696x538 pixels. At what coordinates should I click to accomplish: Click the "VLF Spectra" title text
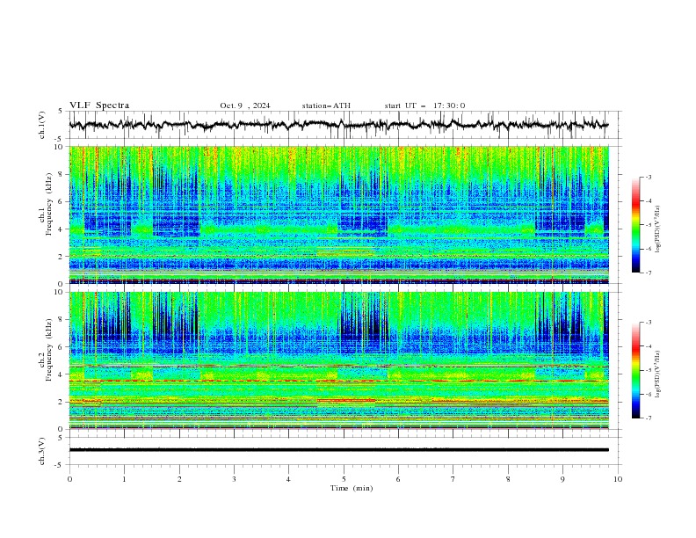pyautogui.click(x=99, y=105)
